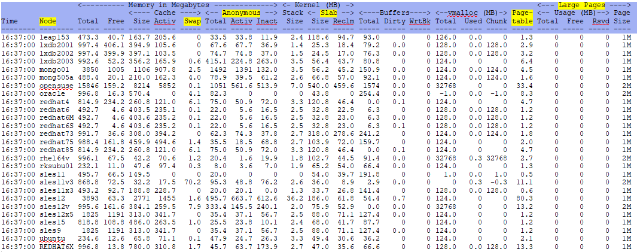Click the highlighted Swap column header

192,21
